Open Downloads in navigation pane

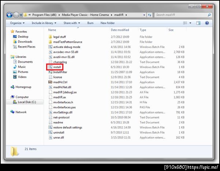coord(23,42)
